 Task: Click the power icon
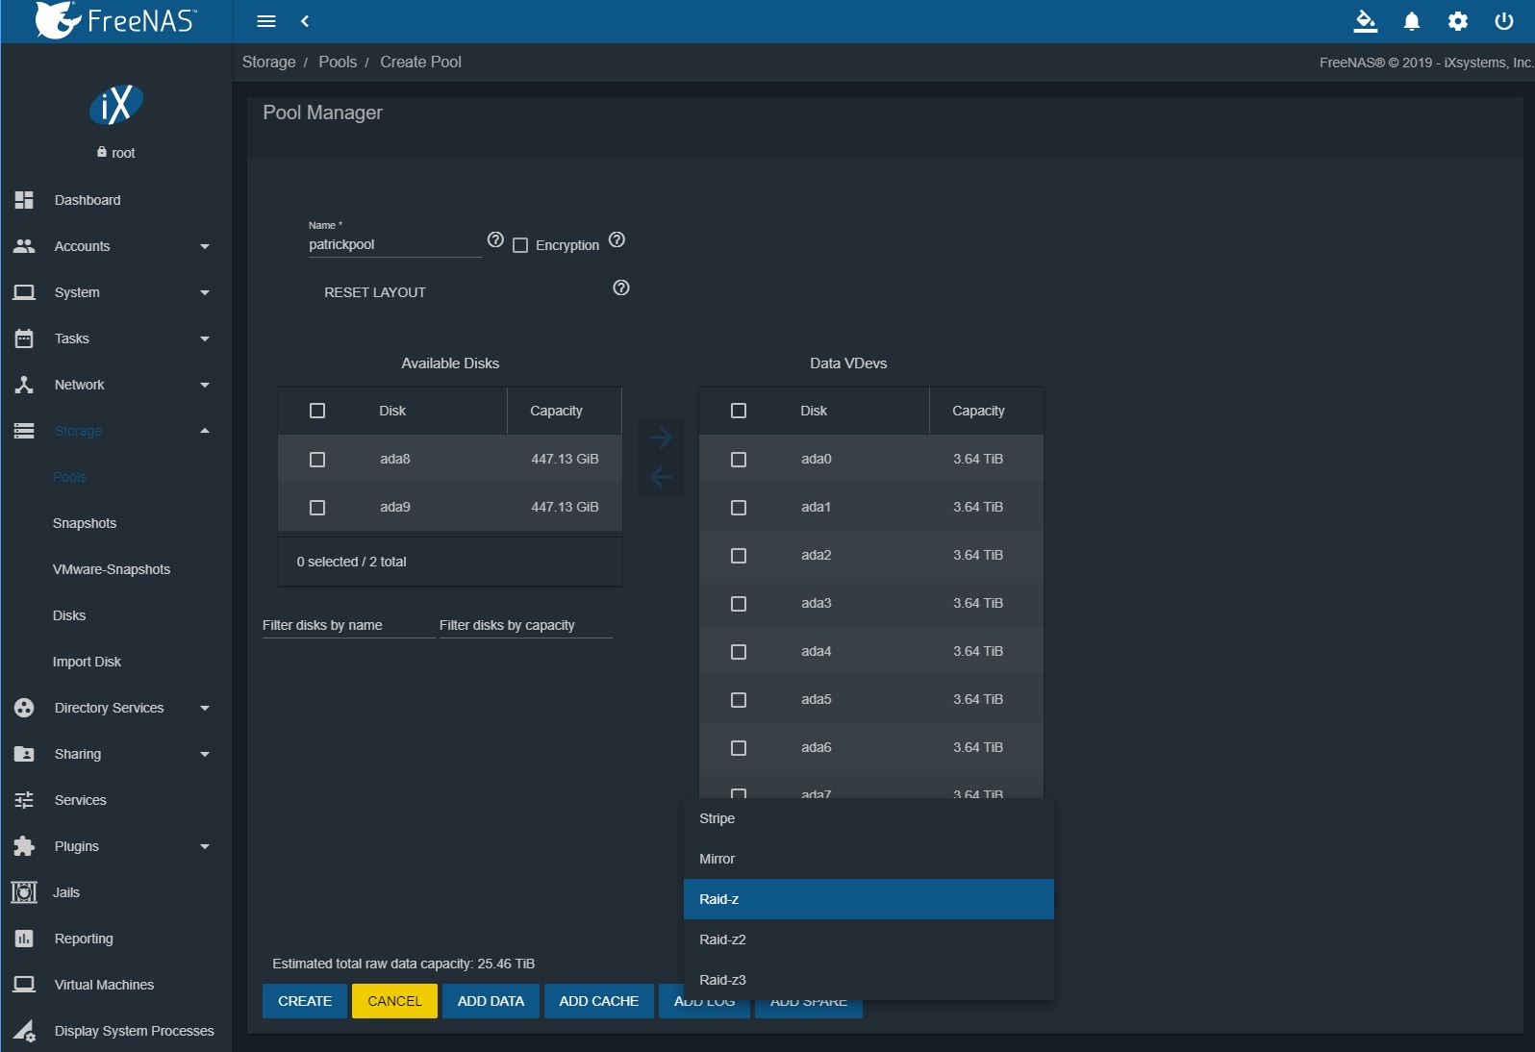pyautogui.click(x=1503, y=21)
